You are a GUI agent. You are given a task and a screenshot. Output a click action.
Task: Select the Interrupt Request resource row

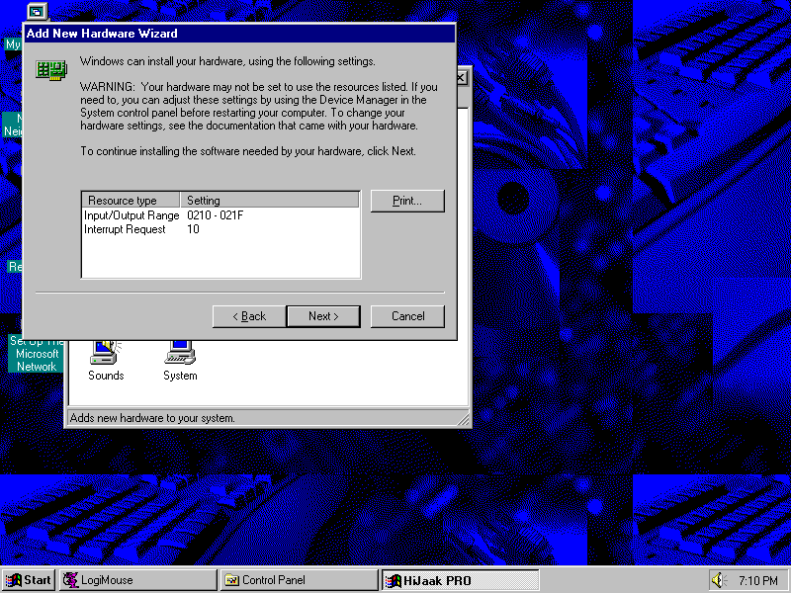tap(125, 229)
